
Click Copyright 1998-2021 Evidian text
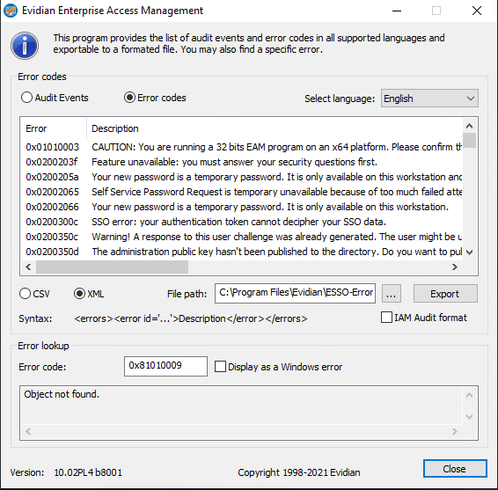point(299,472)
